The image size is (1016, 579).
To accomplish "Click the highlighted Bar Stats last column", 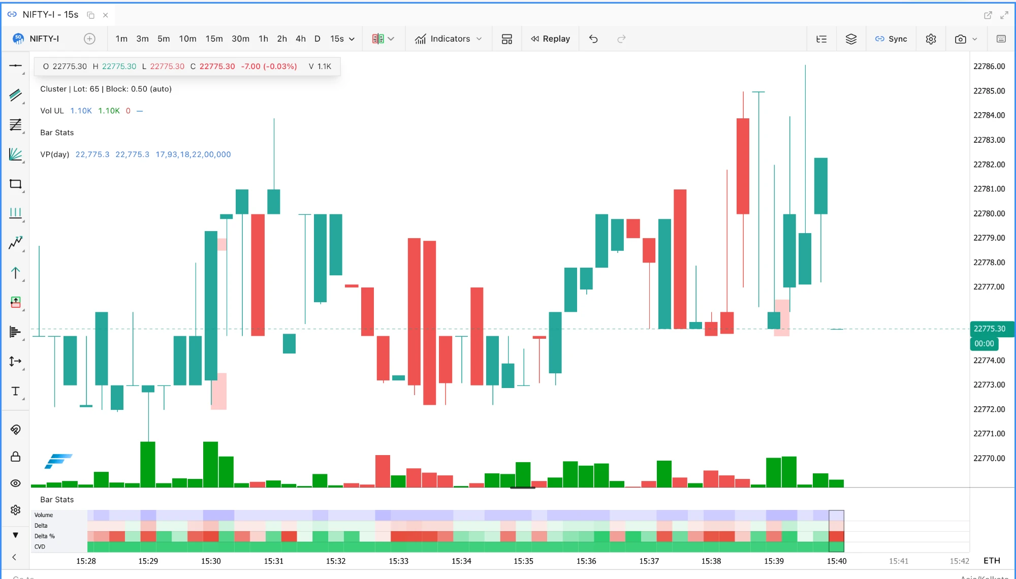I will click(836, 531).
